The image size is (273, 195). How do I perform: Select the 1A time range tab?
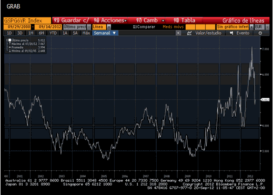[65, 33]
